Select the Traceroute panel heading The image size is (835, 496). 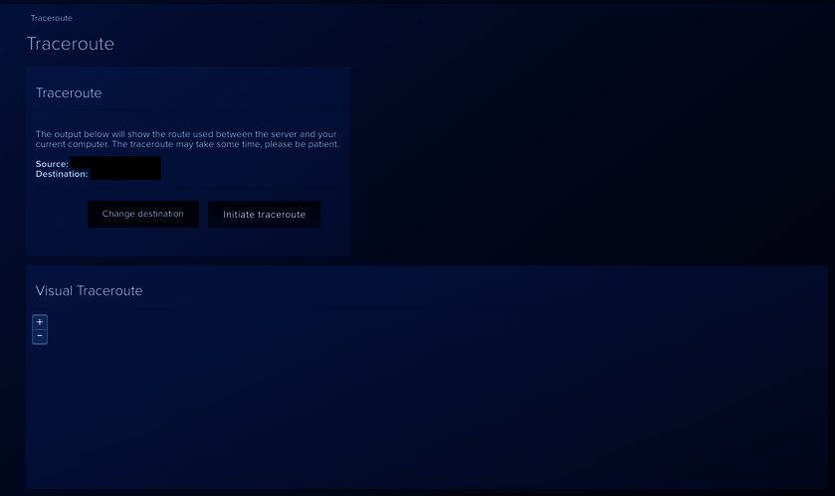(69, 93)
